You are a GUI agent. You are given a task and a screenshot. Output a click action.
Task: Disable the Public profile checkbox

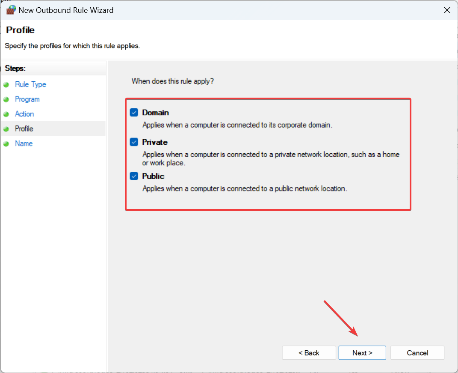tap(134, 176)
